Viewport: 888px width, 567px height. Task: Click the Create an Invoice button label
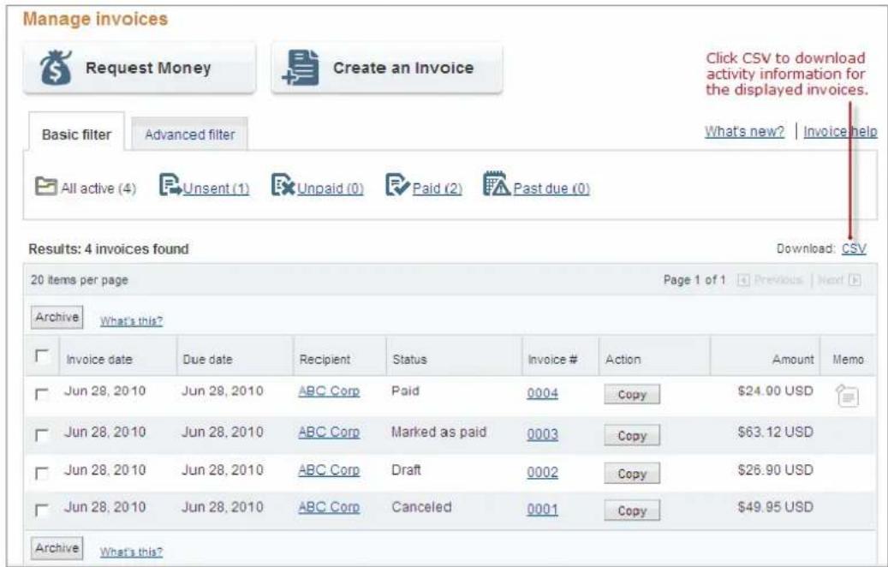pyautogui.click(x=403, y=68)
